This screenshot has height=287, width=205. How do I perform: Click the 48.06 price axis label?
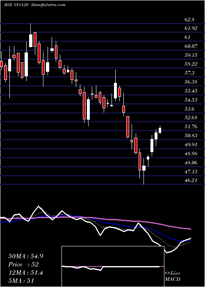[x=191, y=162]
